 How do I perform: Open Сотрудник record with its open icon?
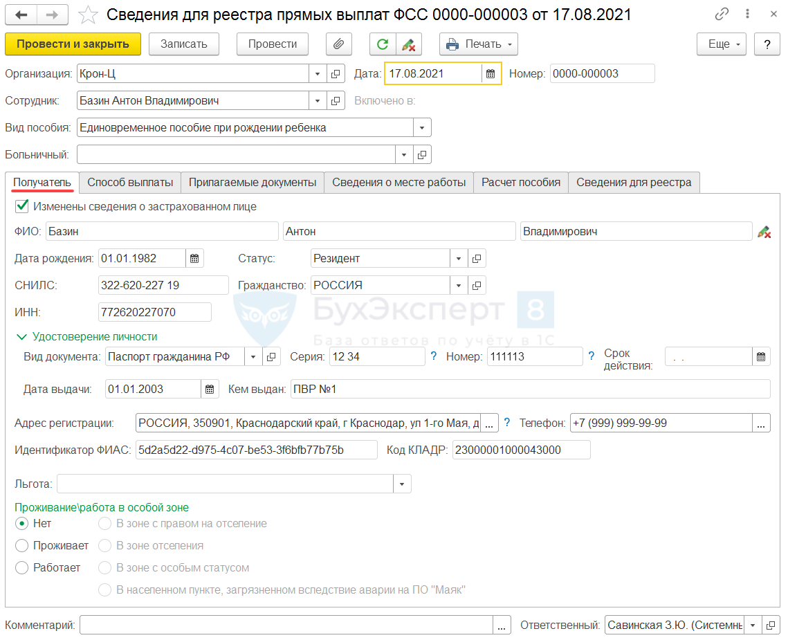coord(336,101)
